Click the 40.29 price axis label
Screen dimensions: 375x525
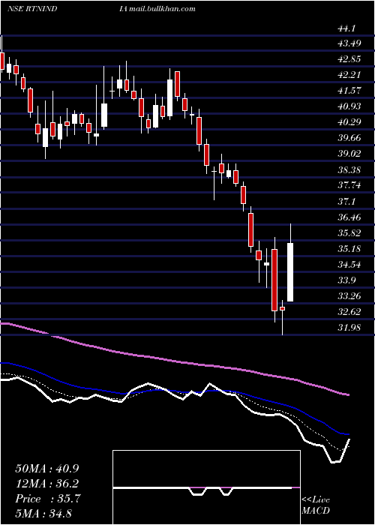pyautogui.click(x=349, y=122)
